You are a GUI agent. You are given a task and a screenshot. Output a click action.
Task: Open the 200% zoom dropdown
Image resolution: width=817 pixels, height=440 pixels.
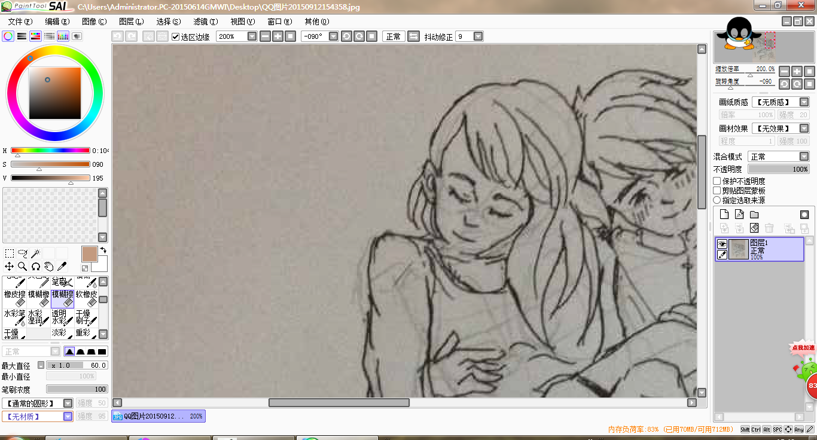click(252, 36)
